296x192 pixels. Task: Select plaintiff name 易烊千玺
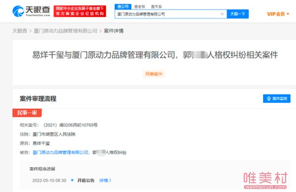coord(41,143)
